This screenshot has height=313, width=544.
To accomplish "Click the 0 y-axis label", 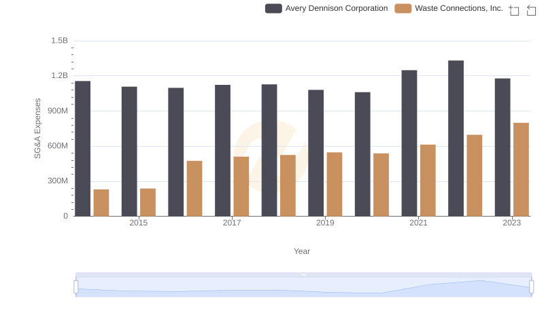I will pos(65,216).
